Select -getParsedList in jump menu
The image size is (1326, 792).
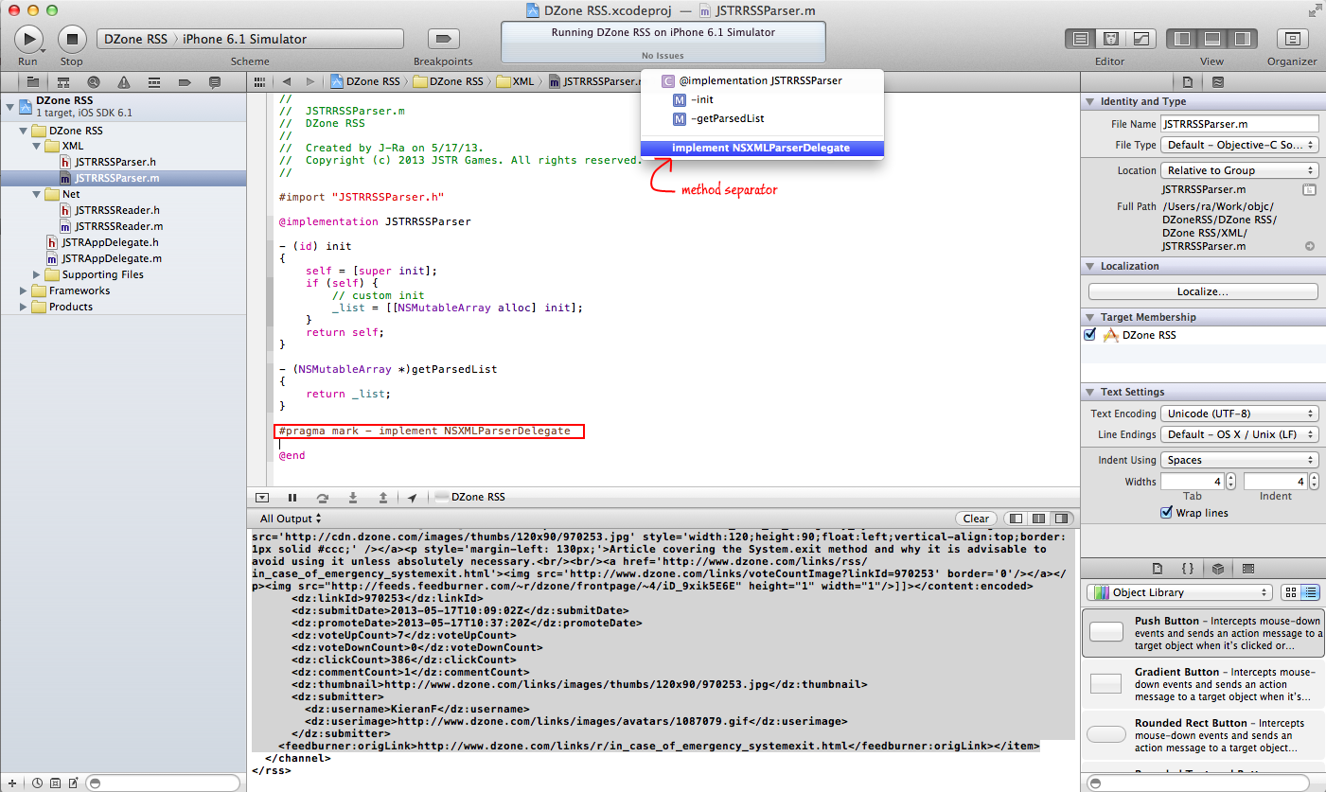point(762,118)
